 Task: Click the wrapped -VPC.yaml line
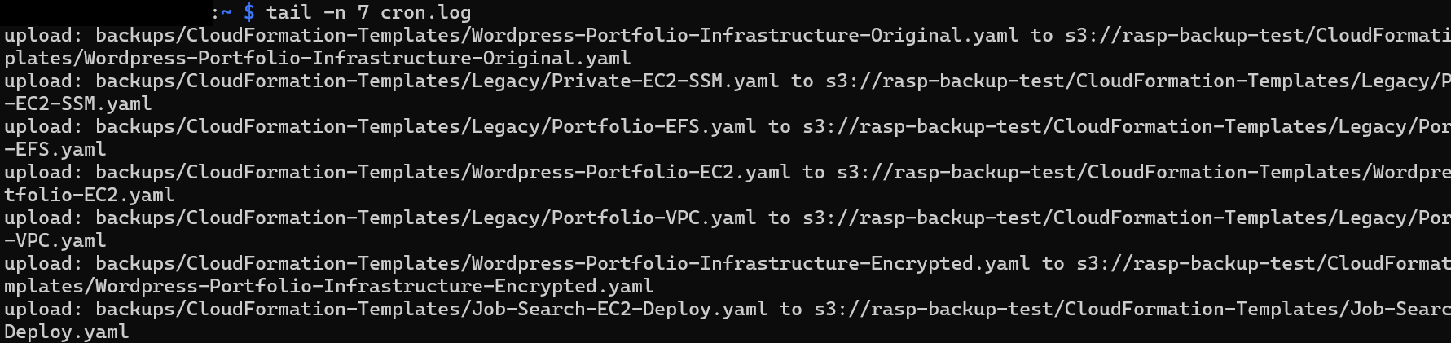55,240
